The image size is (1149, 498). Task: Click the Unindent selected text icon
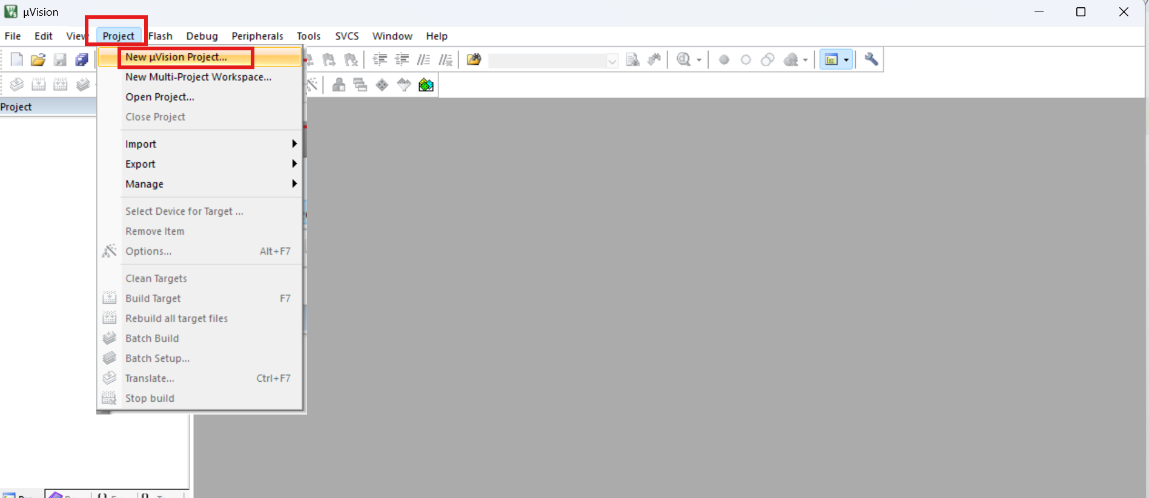click(402, 59)
